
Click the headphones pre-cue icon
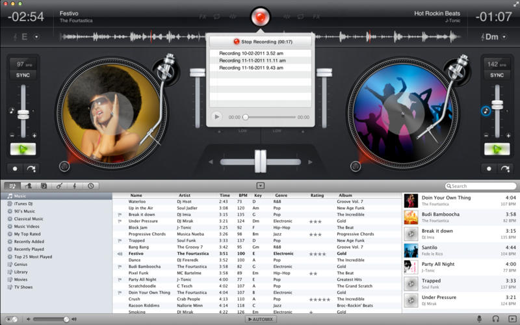coord(495,318)
